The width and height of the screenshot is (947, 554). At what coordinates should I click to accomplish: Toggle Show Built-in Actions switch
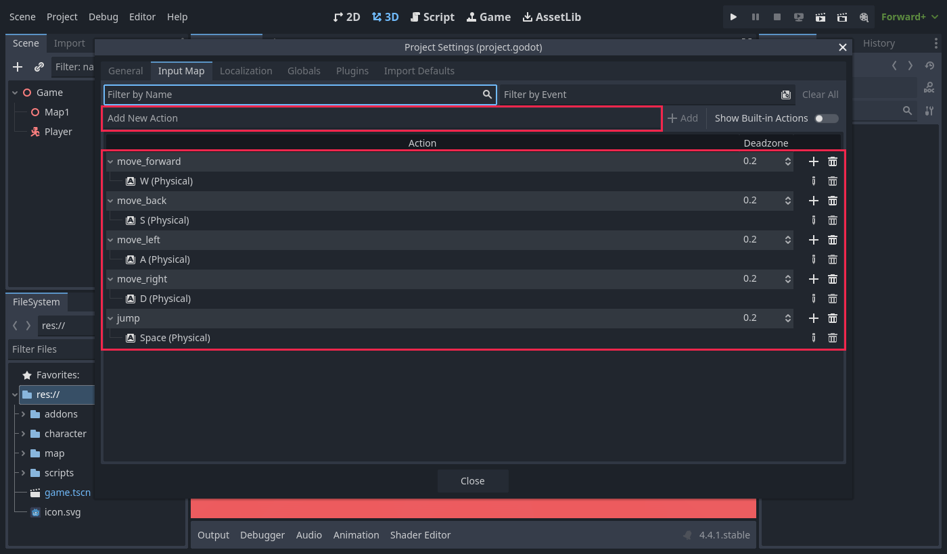point(826,118)
